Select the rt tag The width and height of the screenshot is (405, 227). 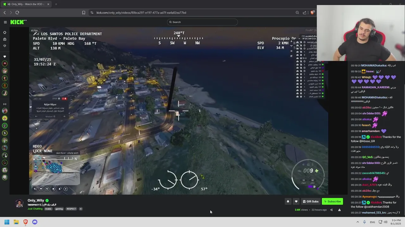[x=81, y=209]
